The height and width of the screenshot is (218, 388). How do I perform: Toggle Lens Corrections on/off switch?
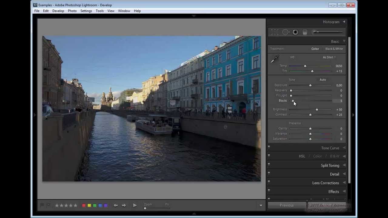point(269,182)
